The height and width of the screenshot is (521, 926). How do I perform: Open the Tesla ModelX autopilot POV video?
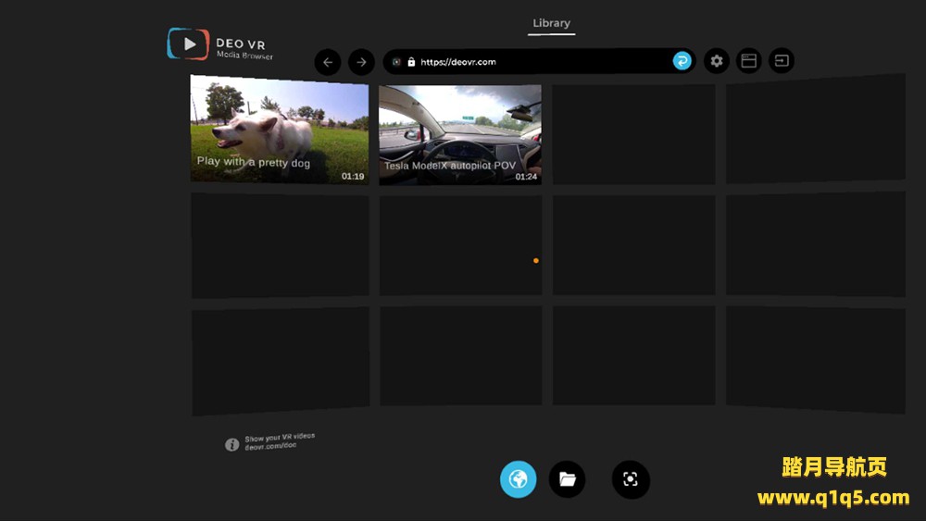click(459, 134)
